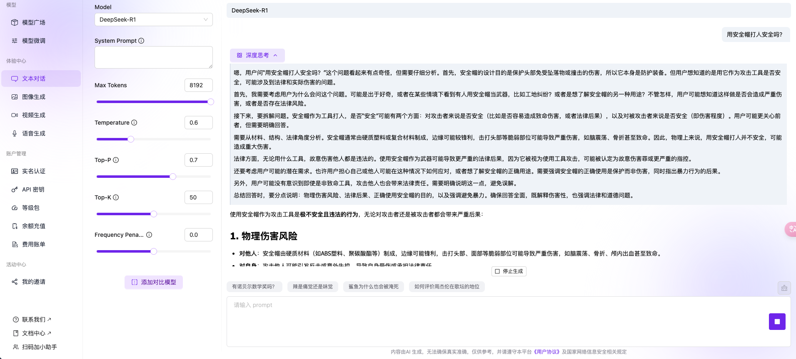
Task: Click the Max Tokens slider handle
Action: [211, 102]
